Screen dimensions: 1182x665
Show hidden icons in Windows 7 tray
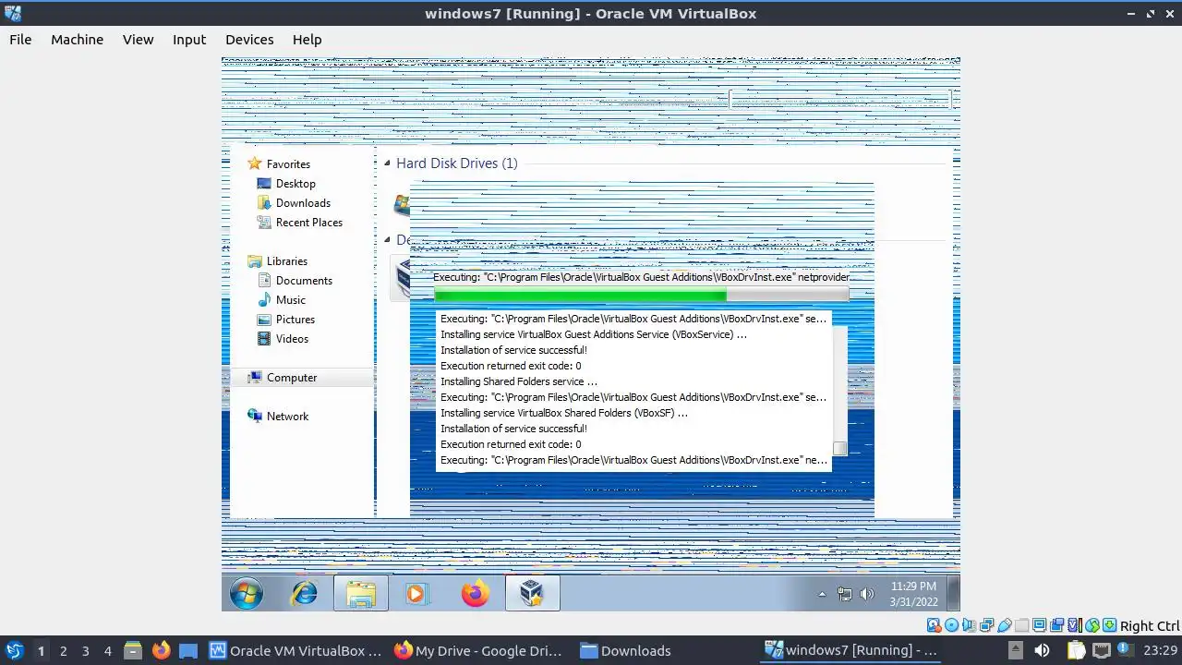click(822, 594)
